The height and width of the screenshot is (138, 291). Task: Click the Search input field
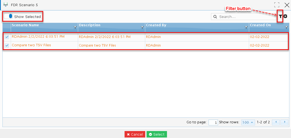click(244, 17)
